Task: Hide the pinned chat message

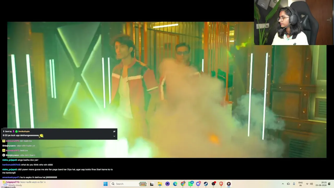Action: click(x=114, y=132)
